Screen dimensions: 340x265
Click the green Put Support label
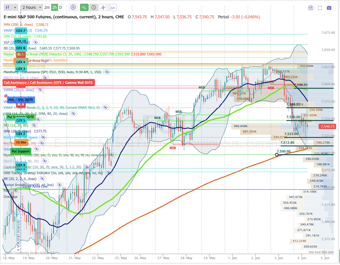pos(21,151)
